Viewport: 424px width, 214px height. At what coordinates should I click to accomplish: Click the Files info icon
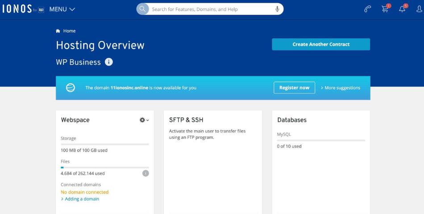[145, 173]
